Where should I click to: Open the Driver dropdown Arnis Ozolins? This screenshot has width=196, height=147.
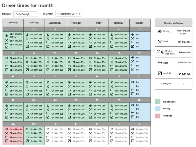[25, 14]
